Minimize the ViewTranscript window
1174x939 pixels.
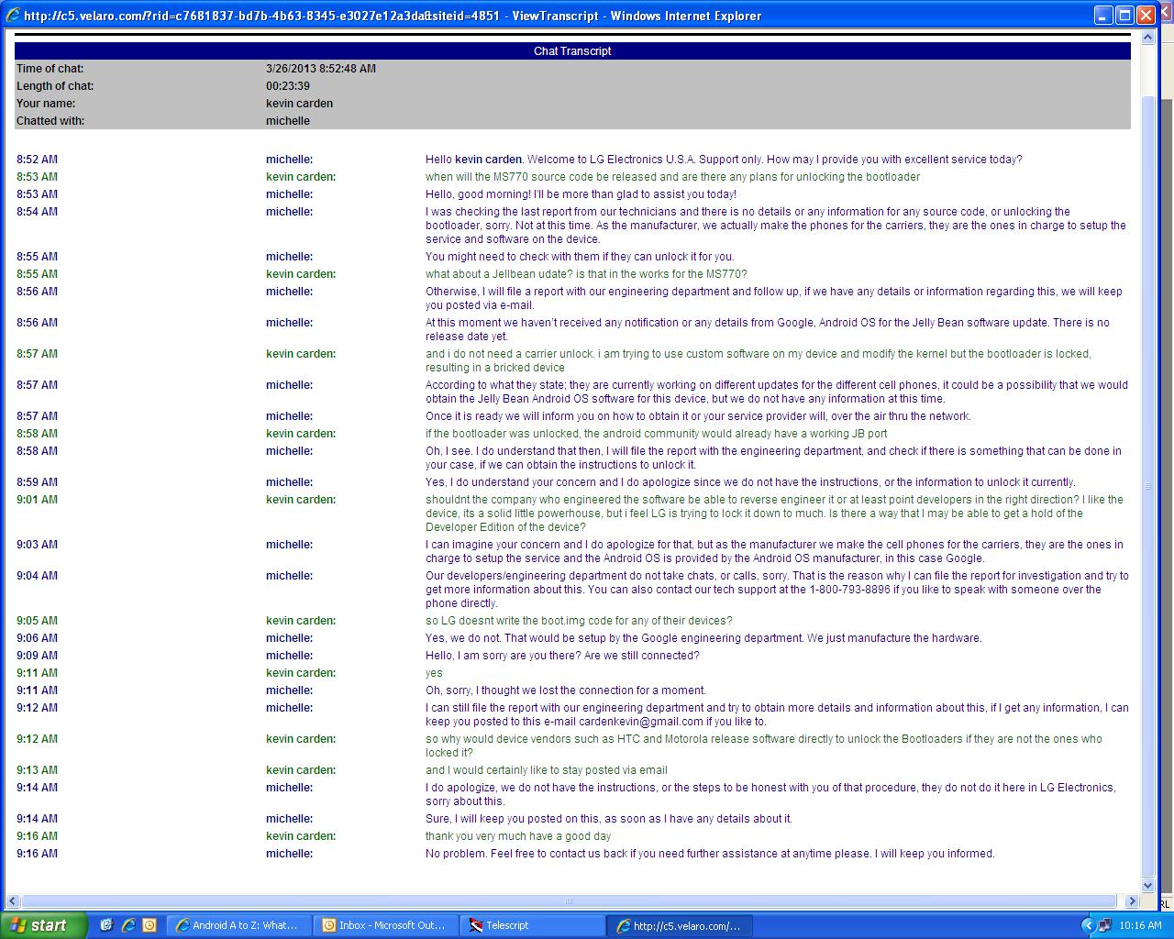tap(1104, 16)
